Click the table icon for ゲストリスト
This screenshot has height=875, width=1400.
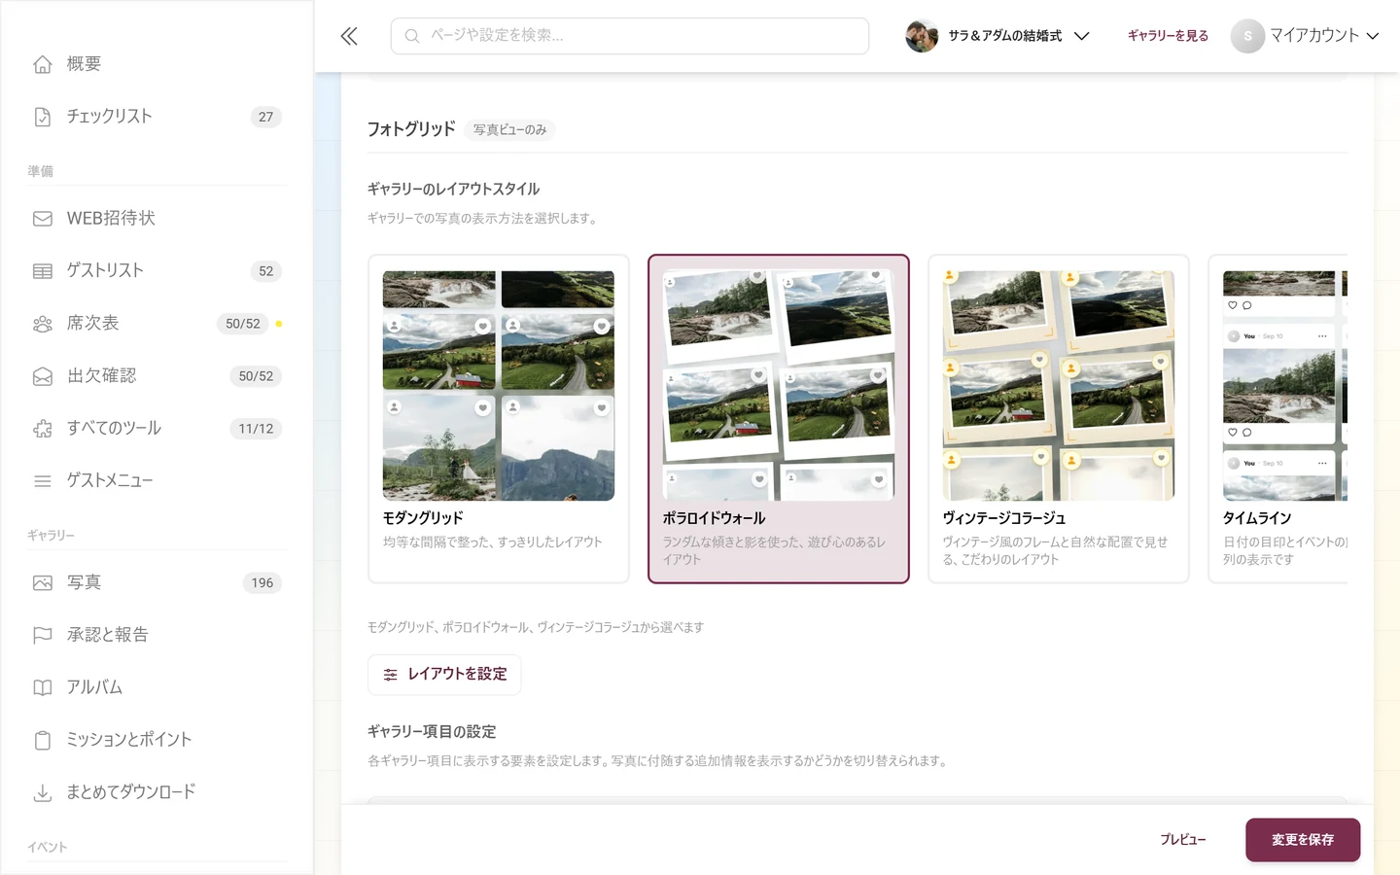pyautogui.click(x=43, y=271)
